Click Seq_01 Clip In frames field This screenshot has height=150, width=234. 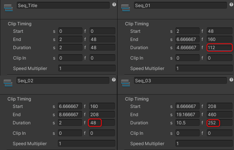pyautogui.click(x=219, y=58)
